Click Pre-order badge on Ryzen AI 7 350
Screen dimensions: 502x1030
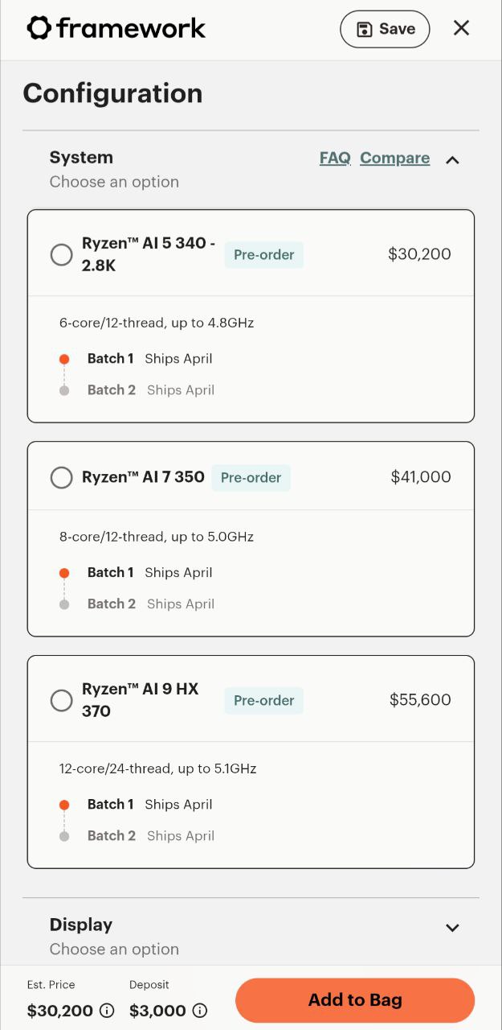coord(251,477)
